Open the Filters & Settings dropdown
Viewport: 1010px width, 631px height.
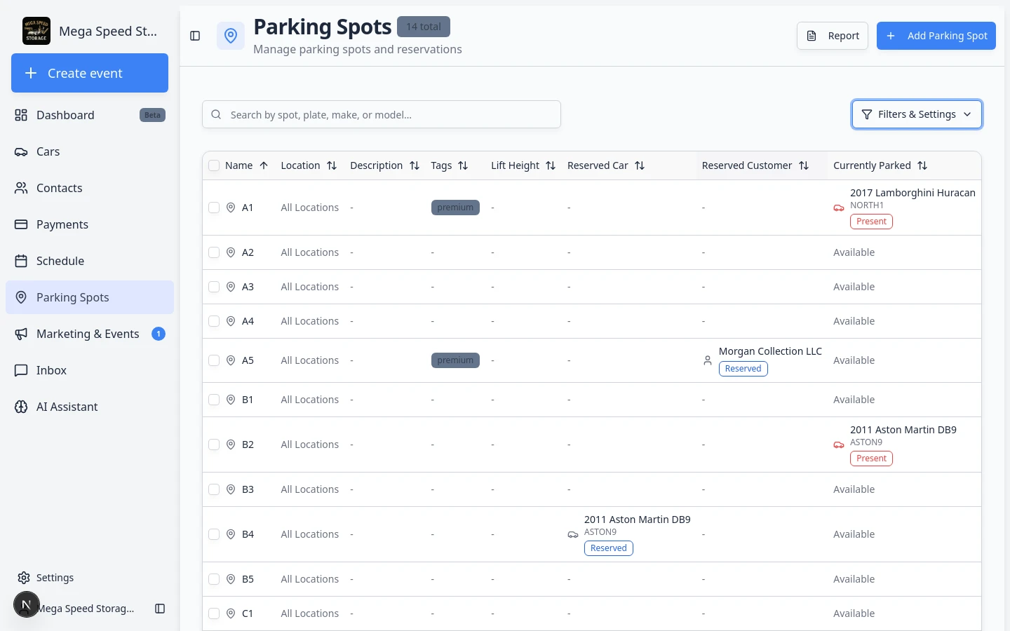click(917, 114)
